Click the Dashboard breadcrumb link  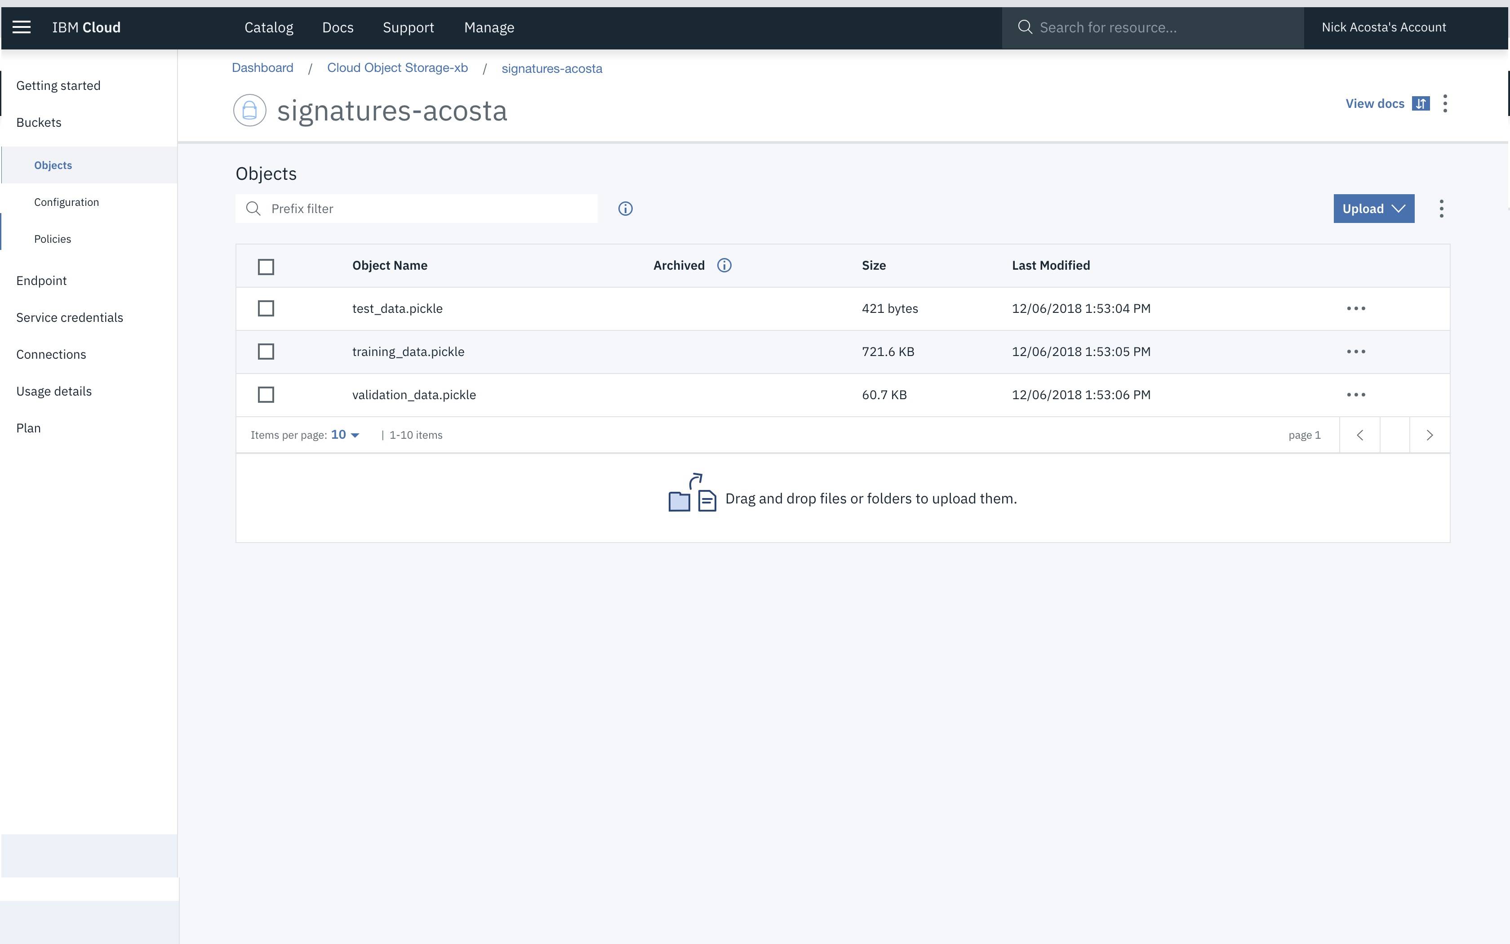coord(263,67)
